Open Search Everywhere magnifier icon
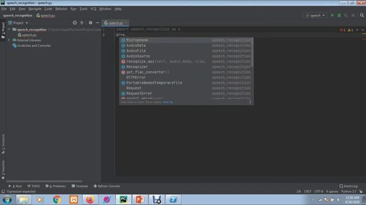Screen dimensions: 366x205 [362, 15]
